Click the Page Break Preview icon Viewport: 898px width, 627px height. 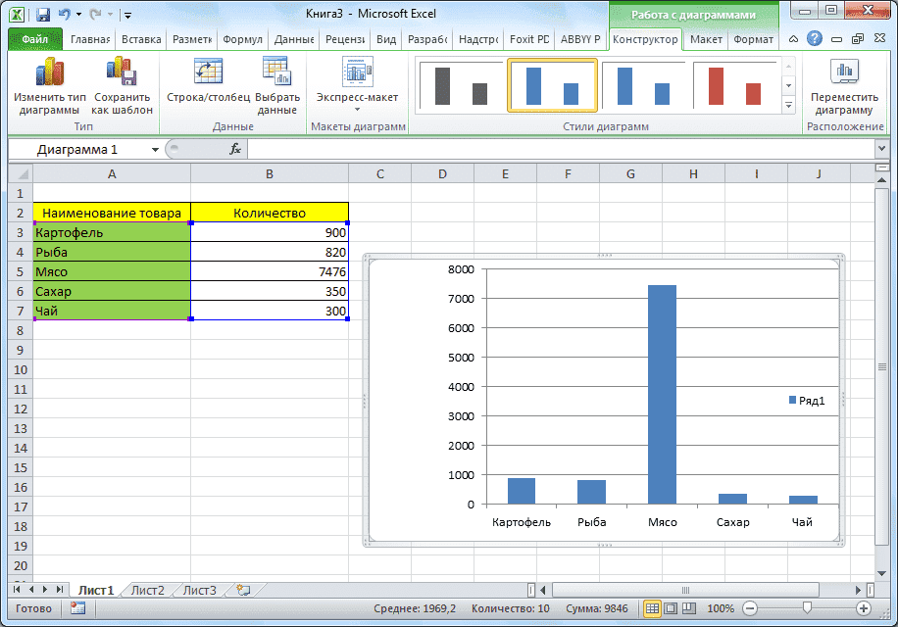pyautogui.click(x=688, y=608)
